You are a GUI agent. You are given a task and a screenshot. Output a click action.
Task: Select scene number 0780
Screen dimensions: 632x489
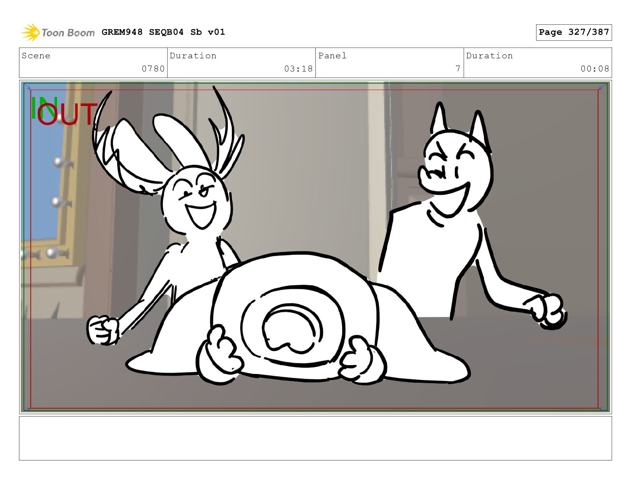coord(153,69)
